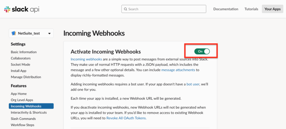Go to Your Apps
This screenshot has width=286, height=129.
tap(273, 9)
